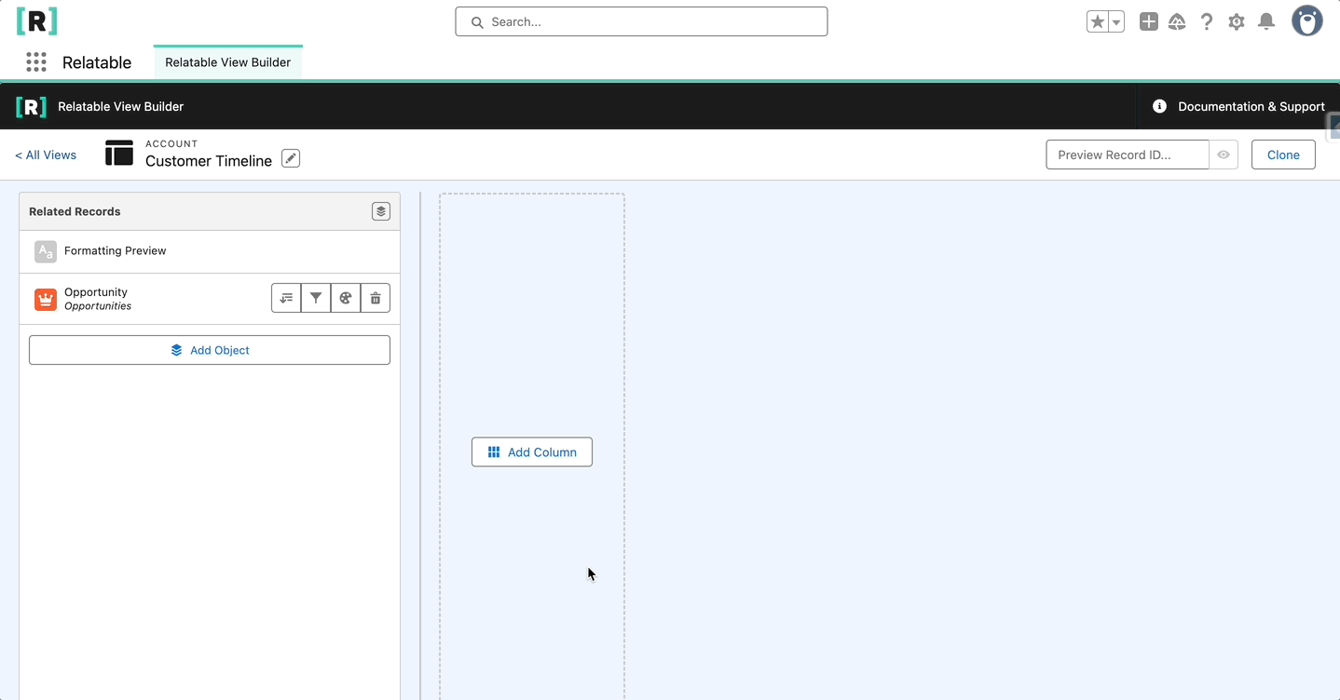Click the Documentation info icon

[1159, 107]
